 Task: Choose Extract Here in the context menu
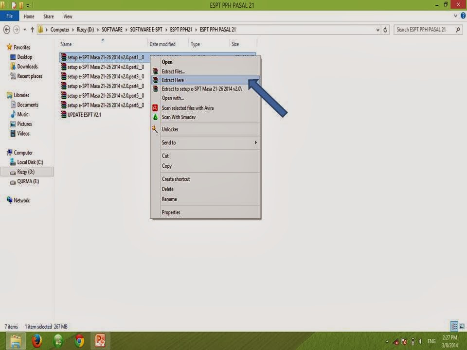(x=205, y=80)
